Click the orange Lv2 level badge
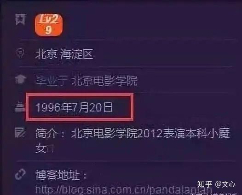 (x=49, y=25)
